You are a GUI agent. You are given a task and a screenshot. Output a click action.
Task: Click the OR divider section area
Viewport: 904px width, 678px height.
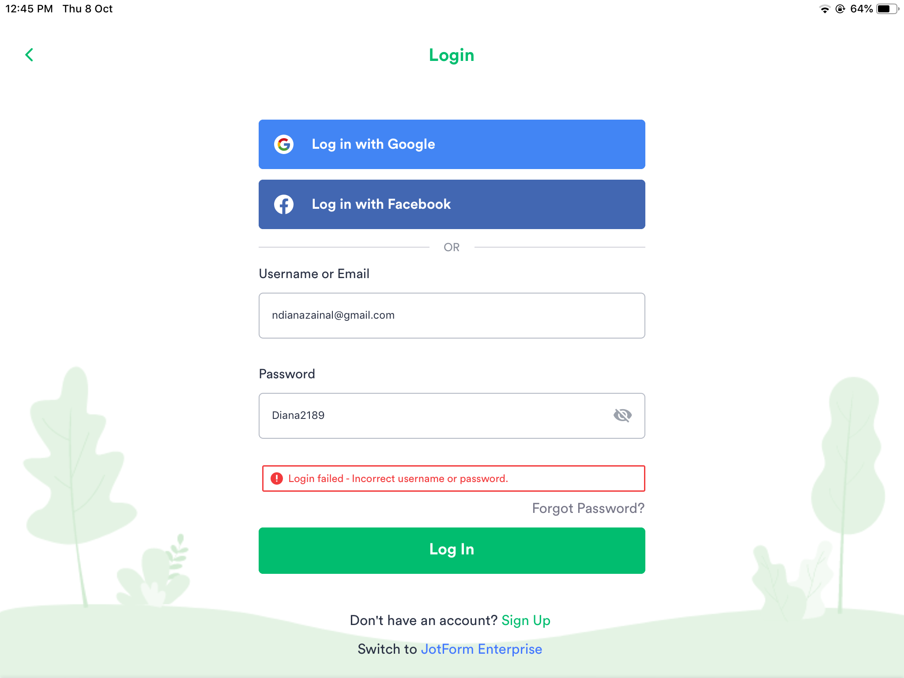coord(451,248)
